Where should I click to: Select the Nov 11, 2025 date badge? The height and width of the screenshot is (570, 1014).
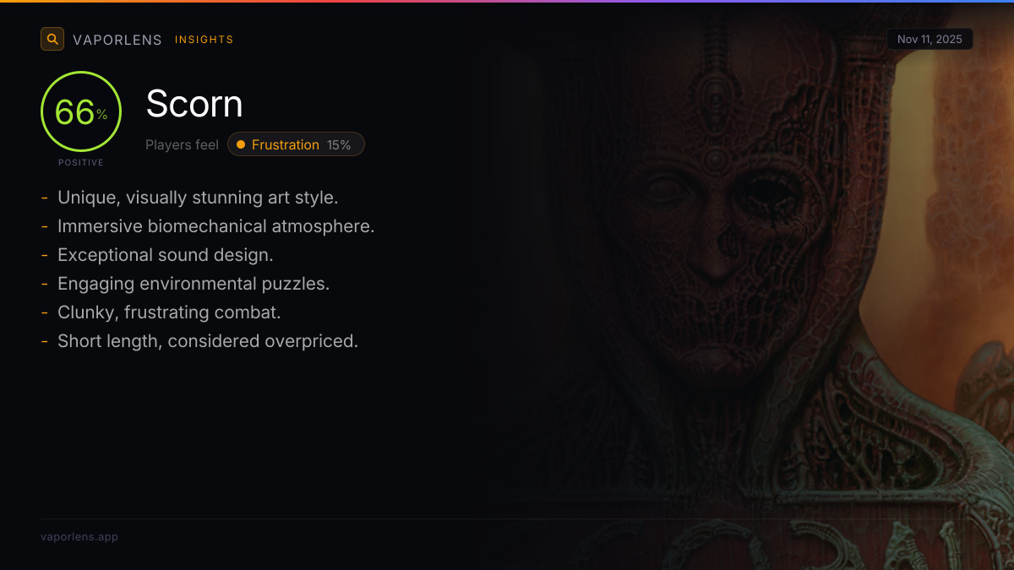click(x=929, y=40)
